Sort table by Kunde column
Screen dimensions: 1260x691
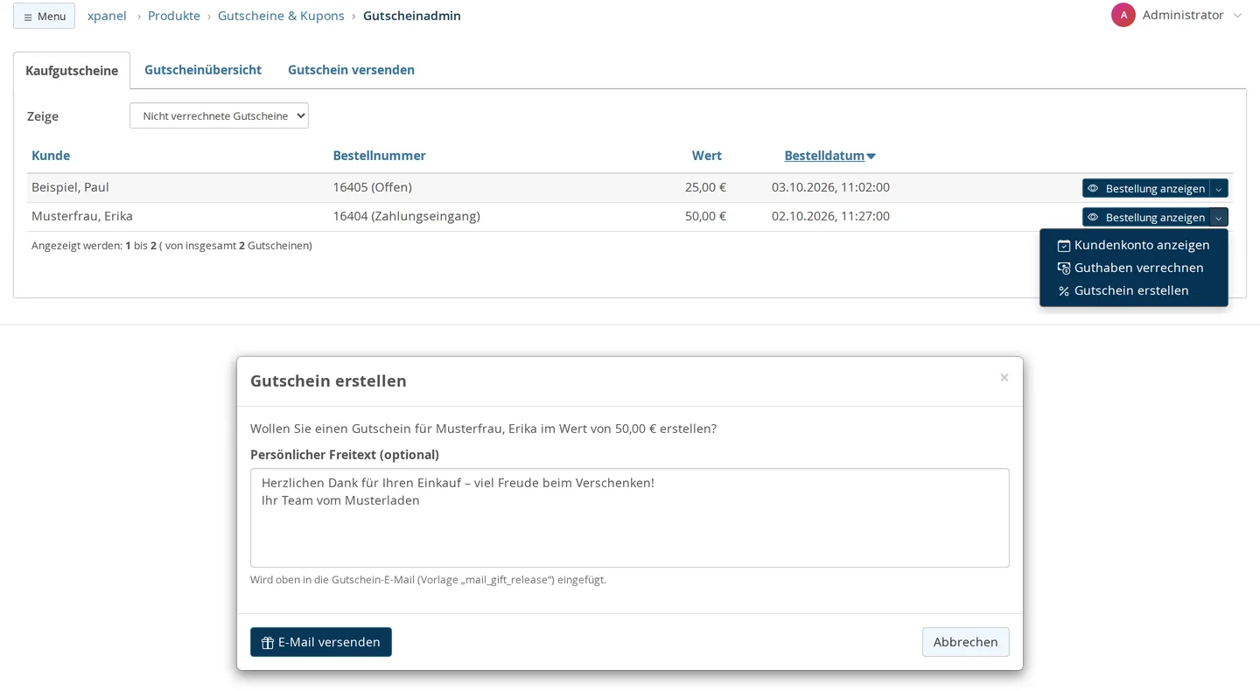[x=51, y=156]
